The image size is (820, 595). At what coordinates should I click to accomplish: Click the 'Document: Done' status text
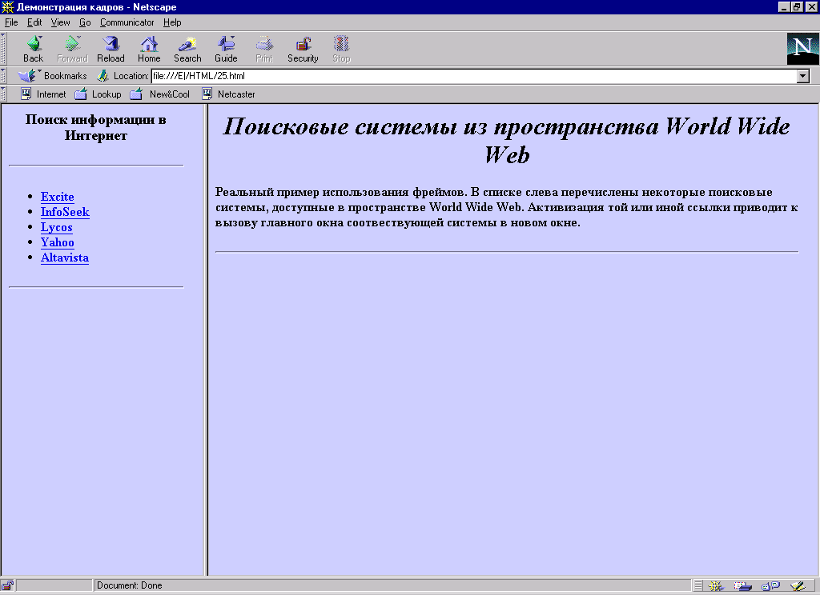tap(129, 585)
